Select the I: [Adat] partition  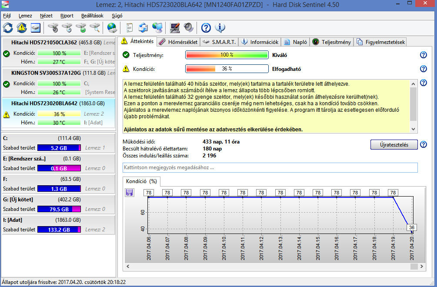(x=59, y=224)
